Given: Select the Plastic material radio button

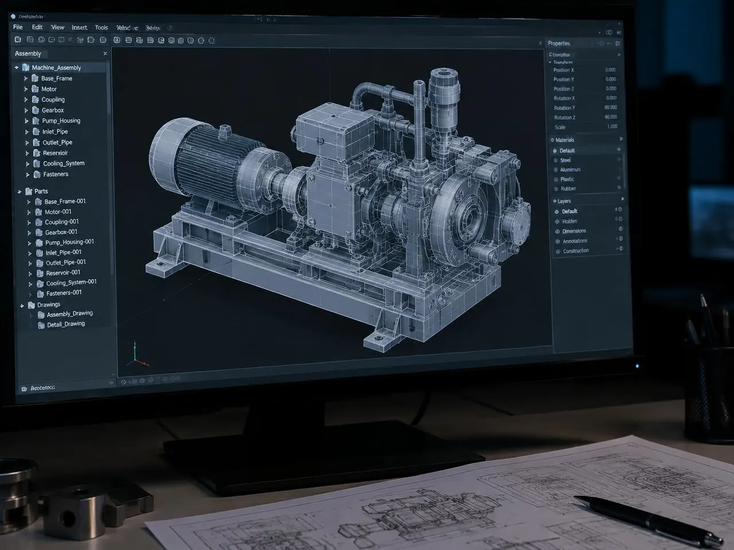Looking at the screenshot, I should (x=556, y=179).
